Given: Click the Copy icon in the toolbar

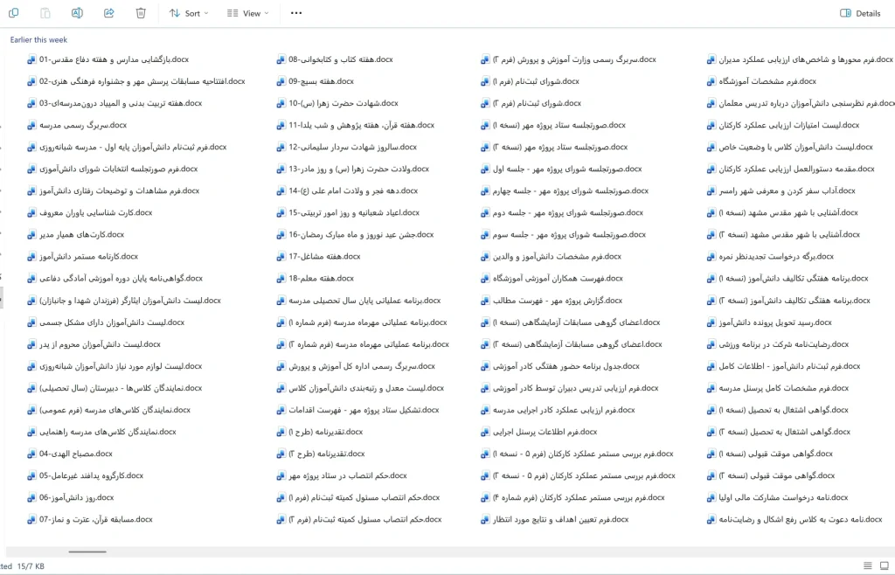Looking at the screenshot, I should (14, 12).
